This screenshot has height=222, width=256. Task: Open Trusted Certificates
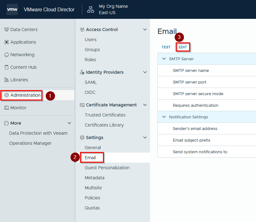pyautogui.click(x=105, y=115)
